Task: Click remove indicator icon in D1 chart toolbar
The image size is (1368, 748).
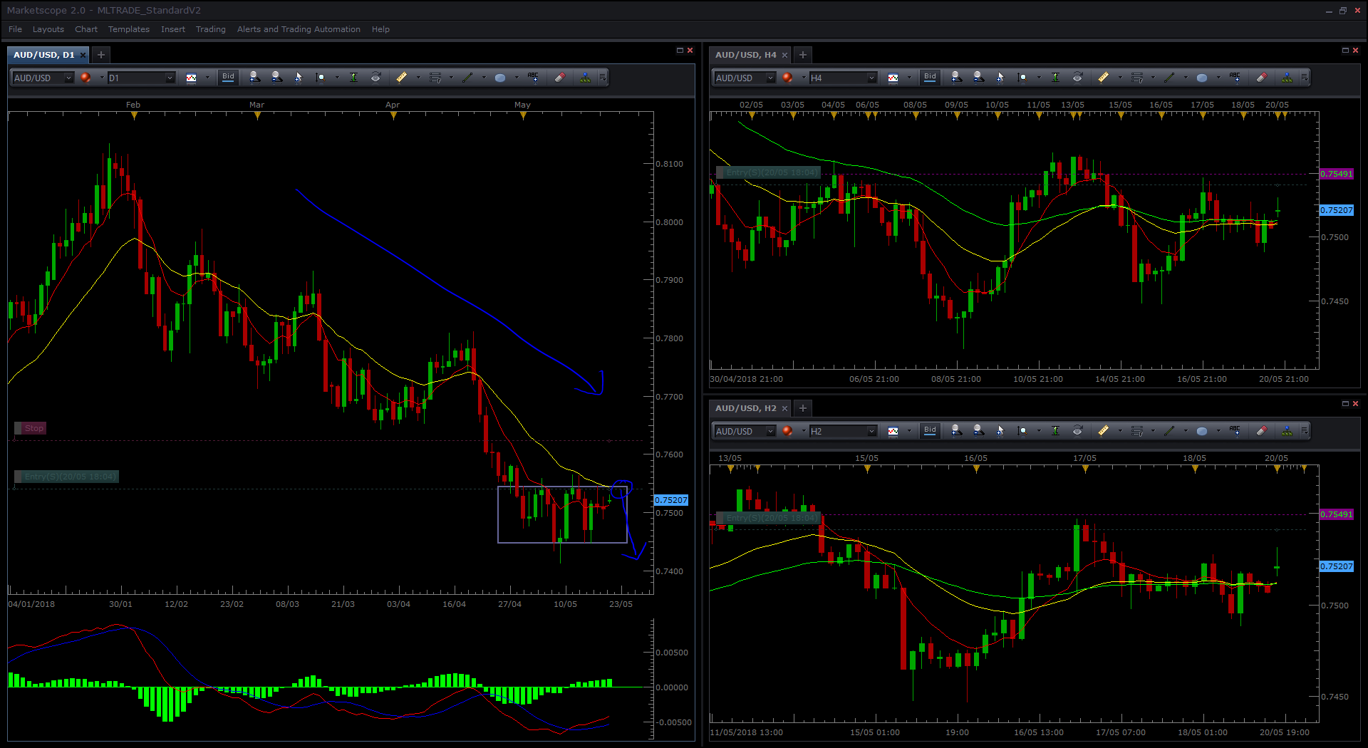Action: pos(277,78)
